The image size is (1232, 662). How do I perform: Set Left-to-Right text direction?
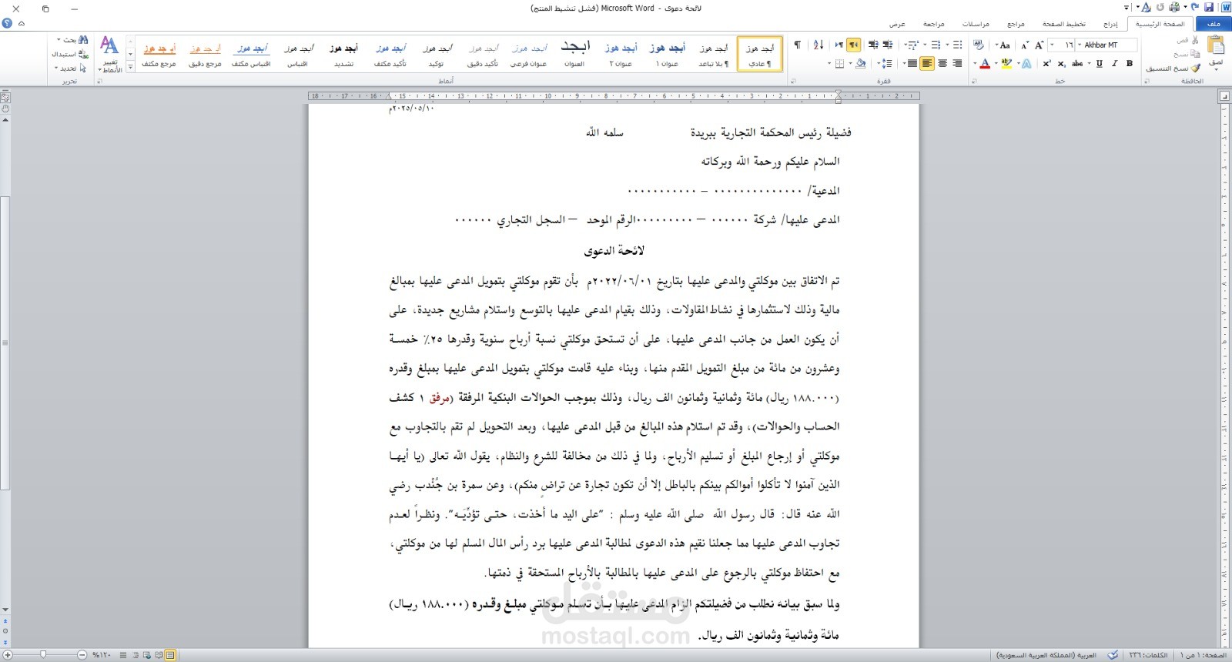tap(839, 45)
